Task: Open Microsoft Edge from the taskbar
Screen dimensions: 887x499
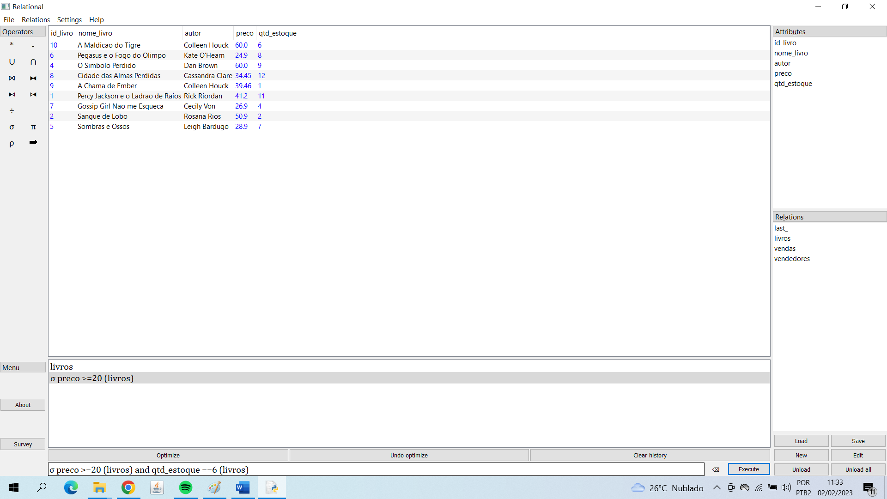Action: pos(71,487)
